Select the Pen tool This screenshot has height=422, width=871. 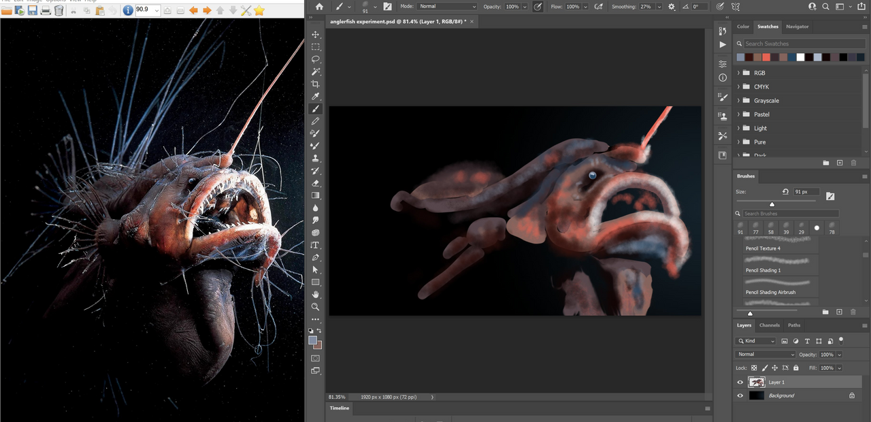[315, 257]
